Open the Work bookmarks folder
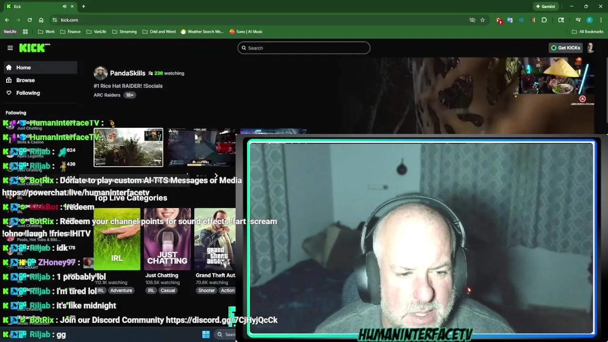The image size is (608, 342). pos(46,32)
